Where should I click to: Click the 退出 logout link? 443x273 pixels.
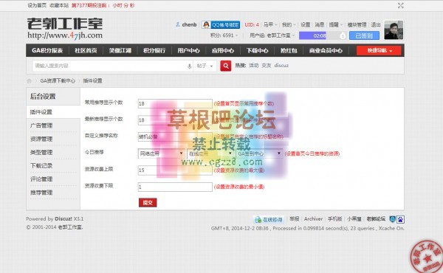point(376,25)
